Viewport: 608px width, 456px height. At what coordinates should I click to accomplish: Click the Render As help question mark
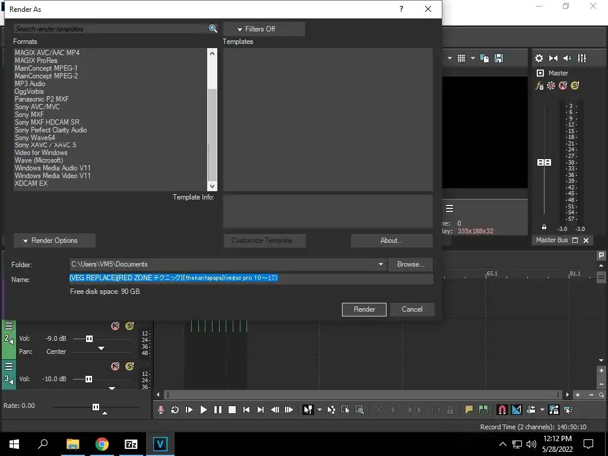401,9
